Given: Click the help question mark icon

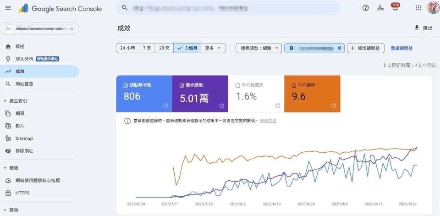Looking at the screenshot, I should pos(365,8).
